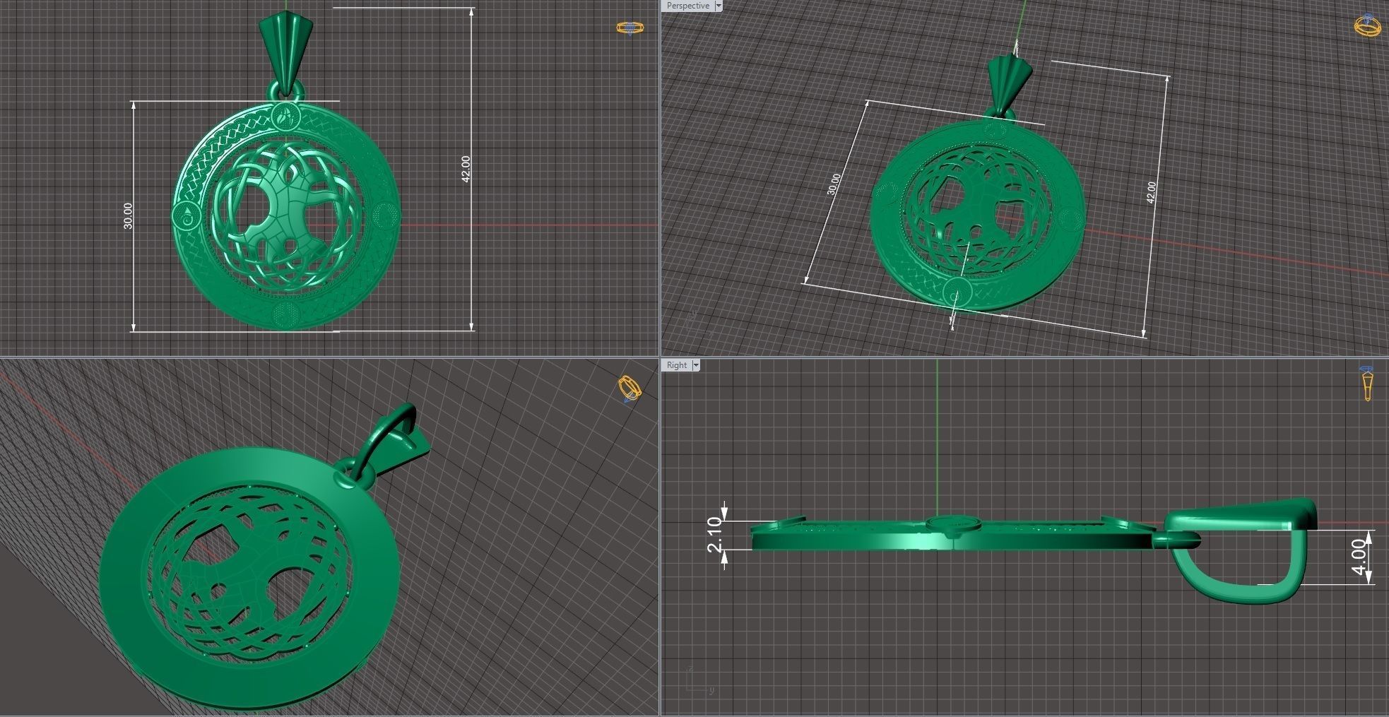Viewport: 1389px width, 717px height.
Task: Select the 2.10 thickness dimension in Right viewport
Action: (714, 534)
